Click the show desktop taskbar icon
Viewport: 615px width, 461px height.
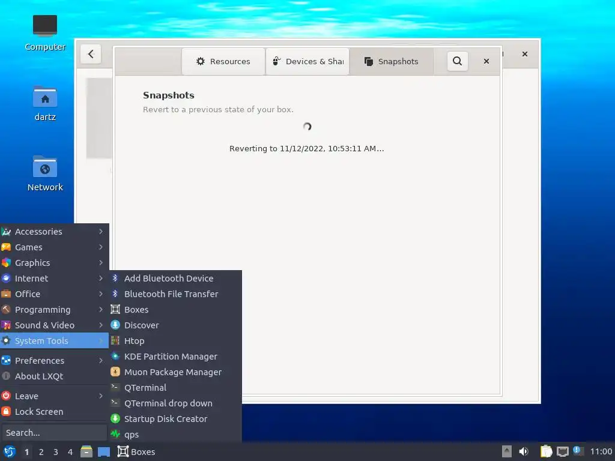[104, 451]
